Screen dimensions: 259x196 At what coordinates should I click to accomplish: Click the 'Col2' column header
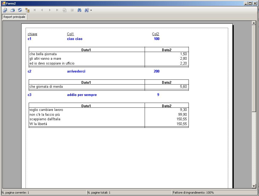[x=156, y=34]
